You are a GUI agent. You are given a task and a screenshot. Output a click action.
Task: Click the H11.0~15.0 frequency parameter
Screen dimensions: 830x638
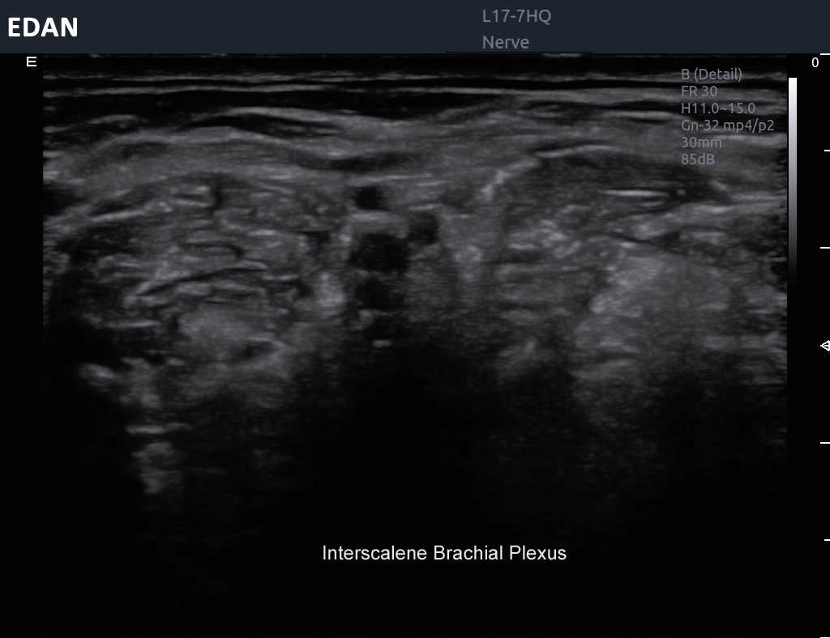(x=718, y=108)
